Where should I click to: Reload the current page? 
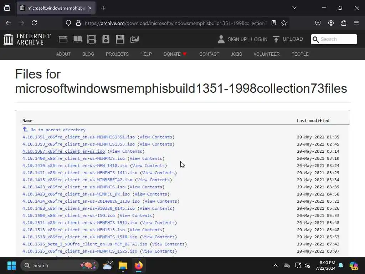[34, 23]
